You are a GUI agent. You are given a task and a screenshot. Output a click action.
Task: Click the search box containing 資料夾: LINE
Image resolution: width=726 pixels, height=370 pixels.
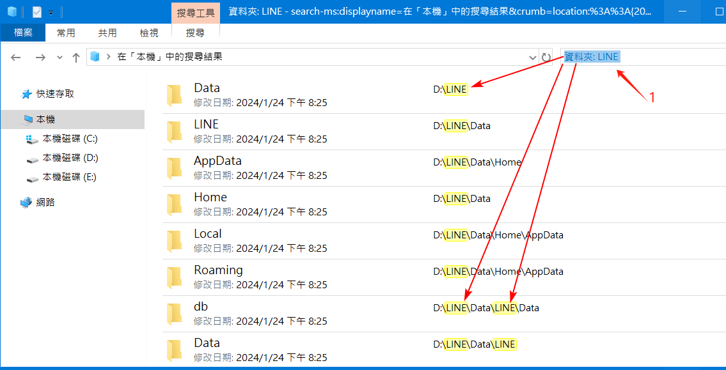pyautogui.click(x=643, y=57)
